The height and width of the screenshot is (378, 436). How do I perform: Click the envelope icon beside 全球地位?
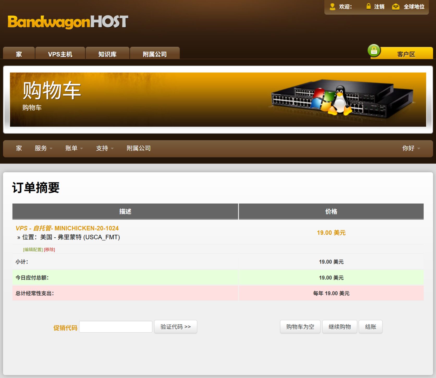point(396,7)
